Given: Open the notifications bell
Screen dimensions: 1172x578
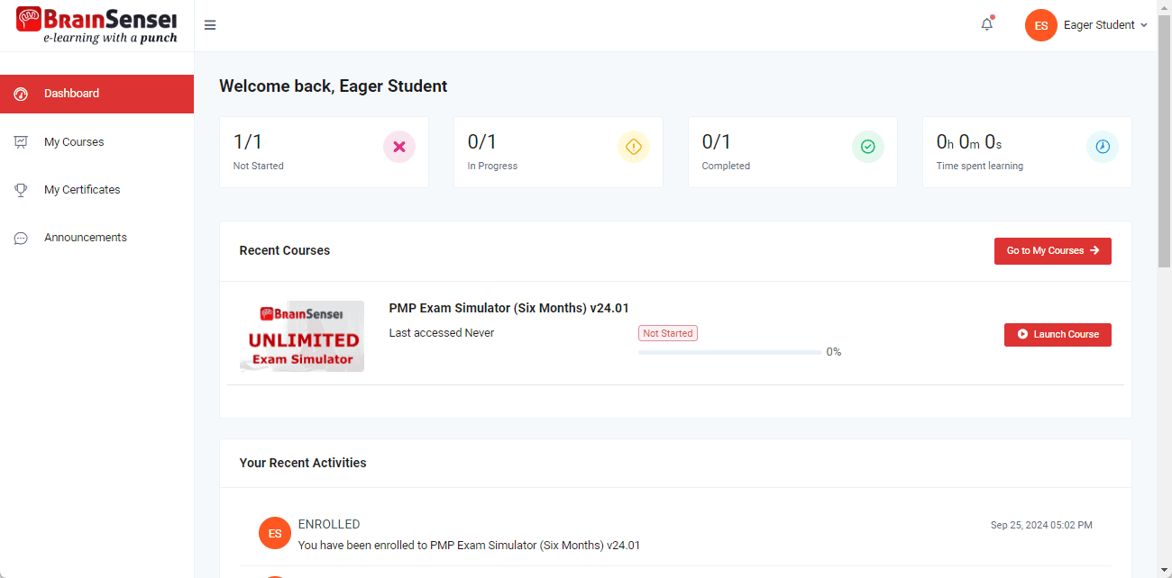Looking at the screenshot, I should (x=987, y=24).
